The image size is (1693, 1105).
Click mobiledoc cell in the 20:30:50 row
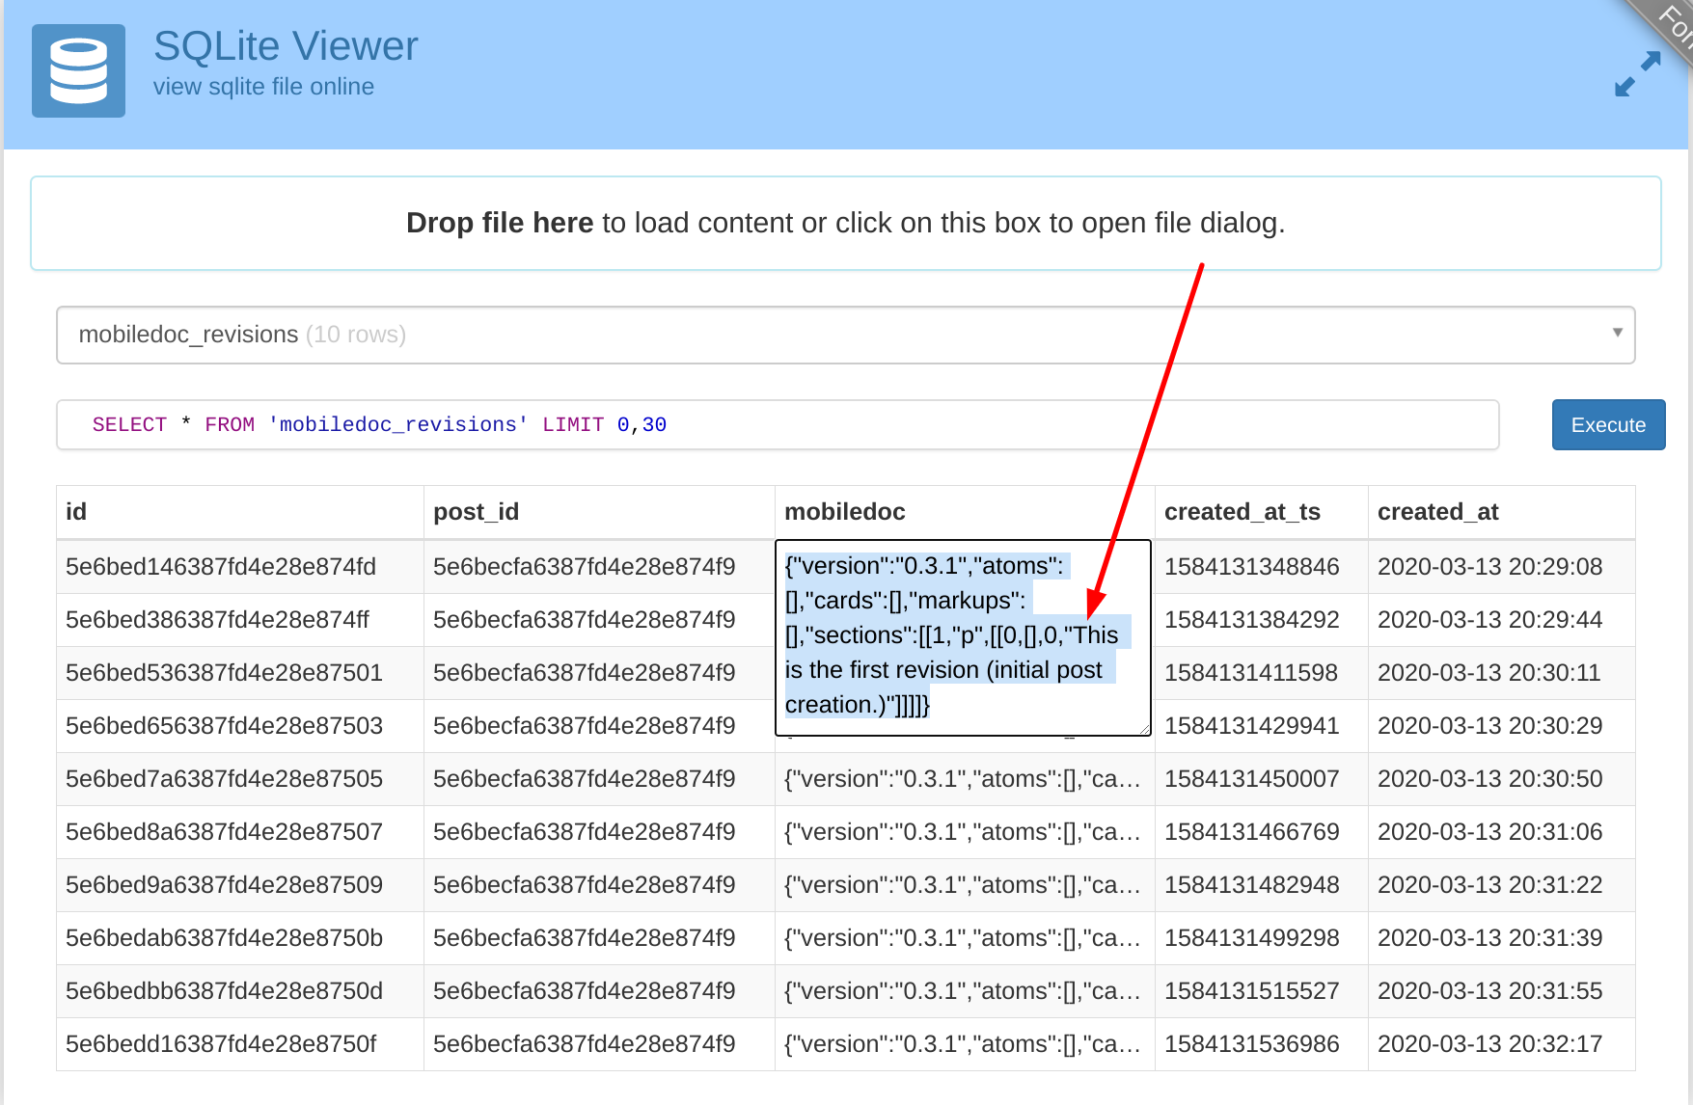[x=963, y=779]
